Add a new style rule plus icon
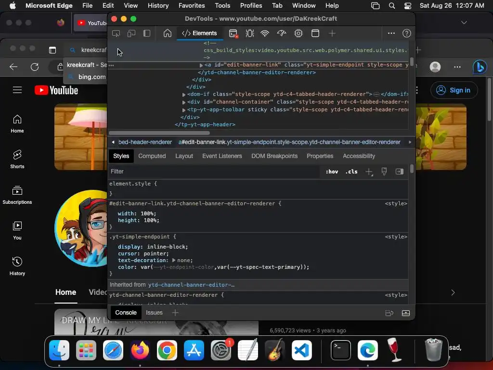 pyautogui.click(x=369, y=172)
